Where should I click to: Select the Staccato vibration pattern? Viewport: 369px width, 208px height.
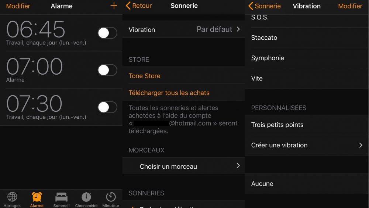307,38
